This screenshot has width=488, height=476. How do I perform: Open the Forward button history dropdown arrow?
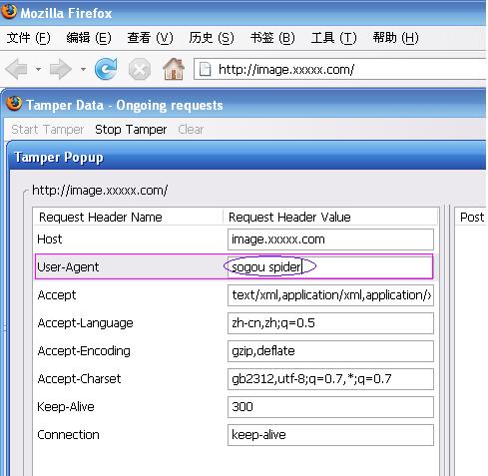(83, 69)
